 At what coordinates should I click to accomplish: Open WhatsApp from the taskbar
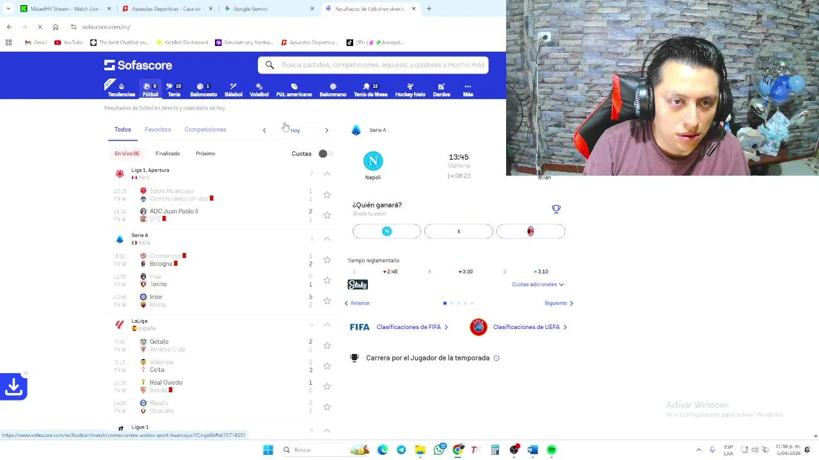439,450
